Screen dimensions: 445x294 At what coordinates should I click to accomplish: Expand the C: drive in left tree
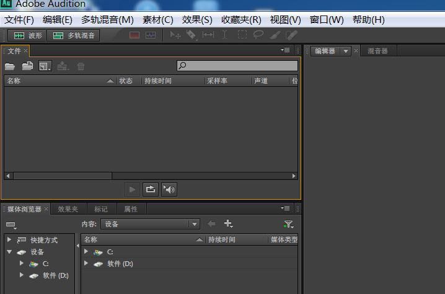pyautogui.click(x=21, y=264)
